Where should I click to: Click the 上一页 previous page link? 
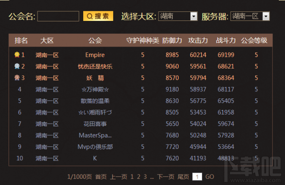[x=118, y=176]
